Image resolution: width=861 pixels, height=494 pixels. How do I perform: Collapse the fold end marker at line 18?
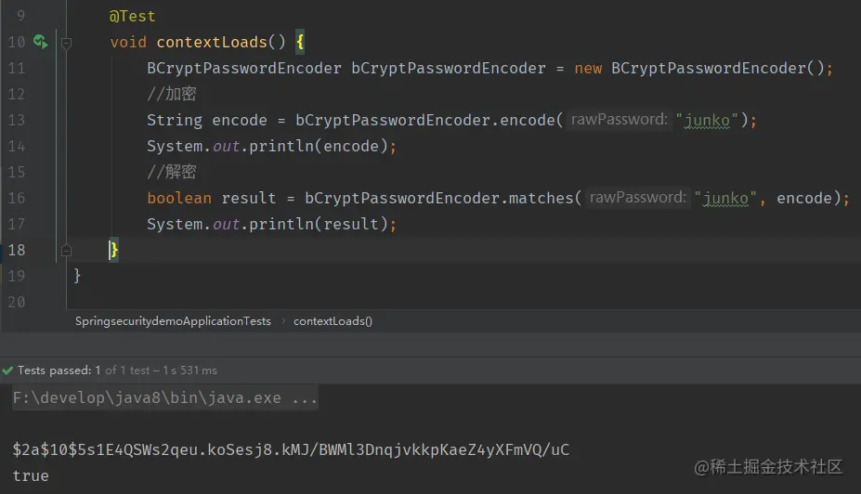tap(66, 251)
